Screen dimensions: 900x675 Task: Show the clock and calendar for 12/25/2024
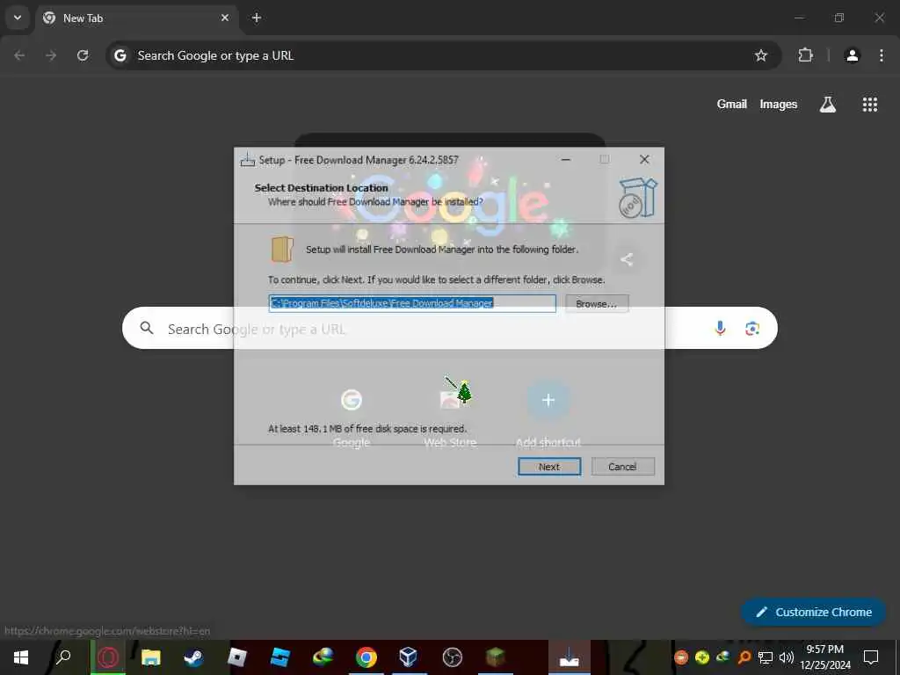pos(825,657)
